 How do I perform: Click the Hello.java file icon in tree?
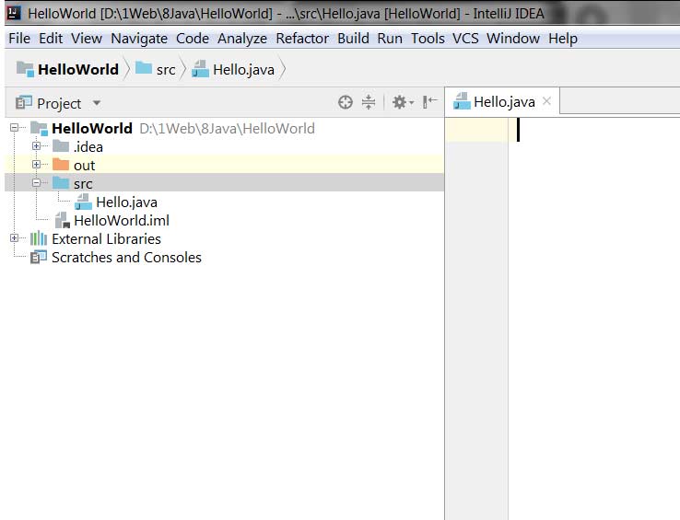(x=83, y=202)
